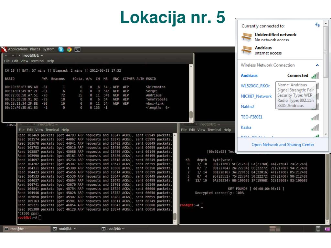
Task: Click signal strength bars for Andriaus
Action: (315, 75)
